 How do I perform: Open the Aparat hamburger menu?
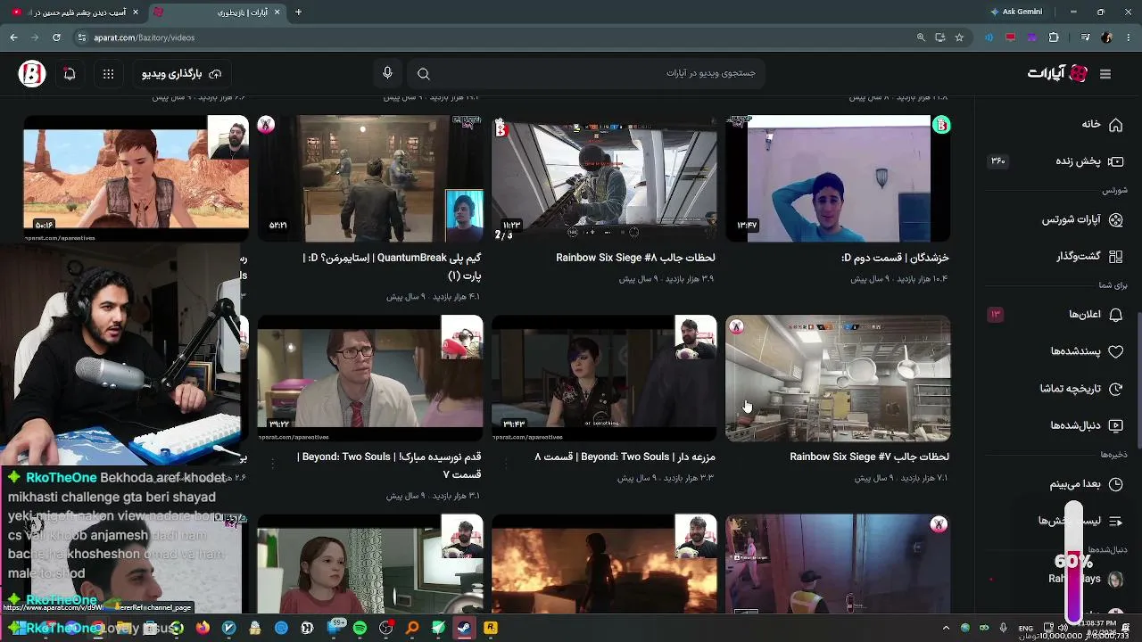point(1105,74)
